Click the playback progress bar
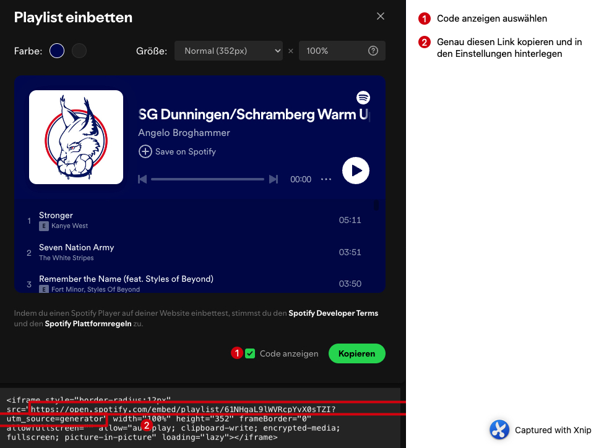604x448 pixels. click(x=207, y=179)
